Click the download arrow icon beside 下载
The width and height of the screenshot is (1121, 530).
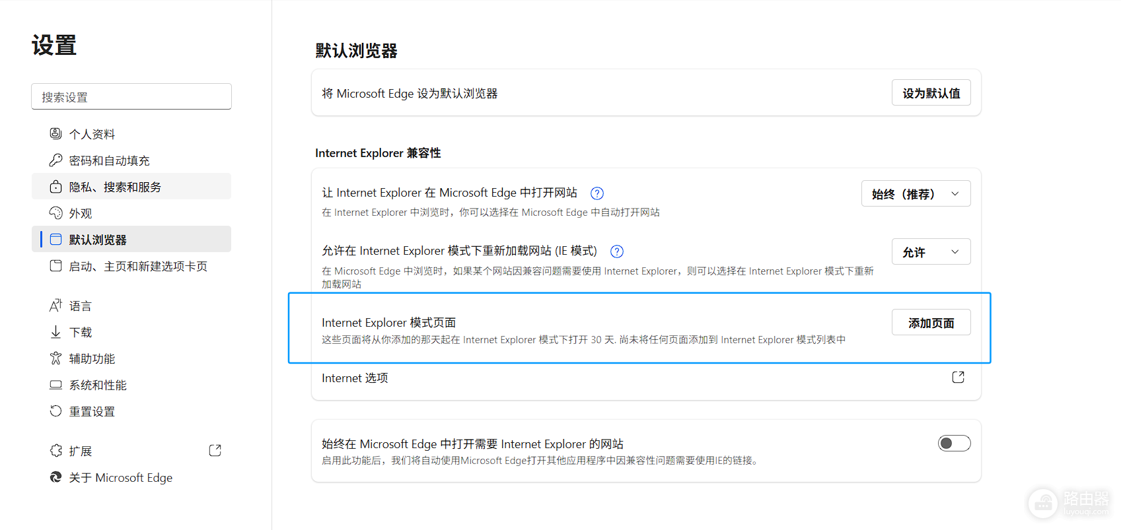[55, 332]
